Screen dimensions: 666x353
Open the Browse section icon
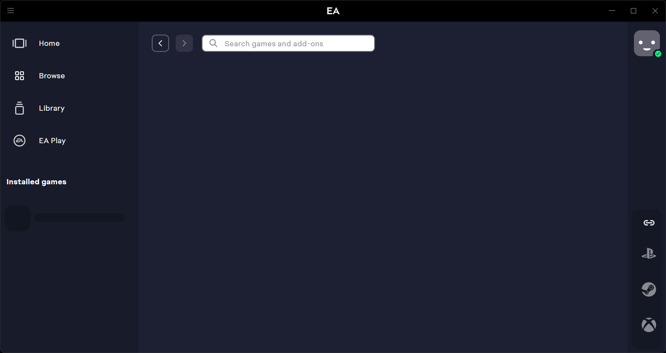(19, 75)
